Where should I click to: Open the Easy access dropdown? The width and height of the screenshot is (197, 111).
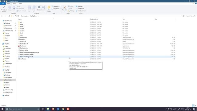click(x=56, y=9)
